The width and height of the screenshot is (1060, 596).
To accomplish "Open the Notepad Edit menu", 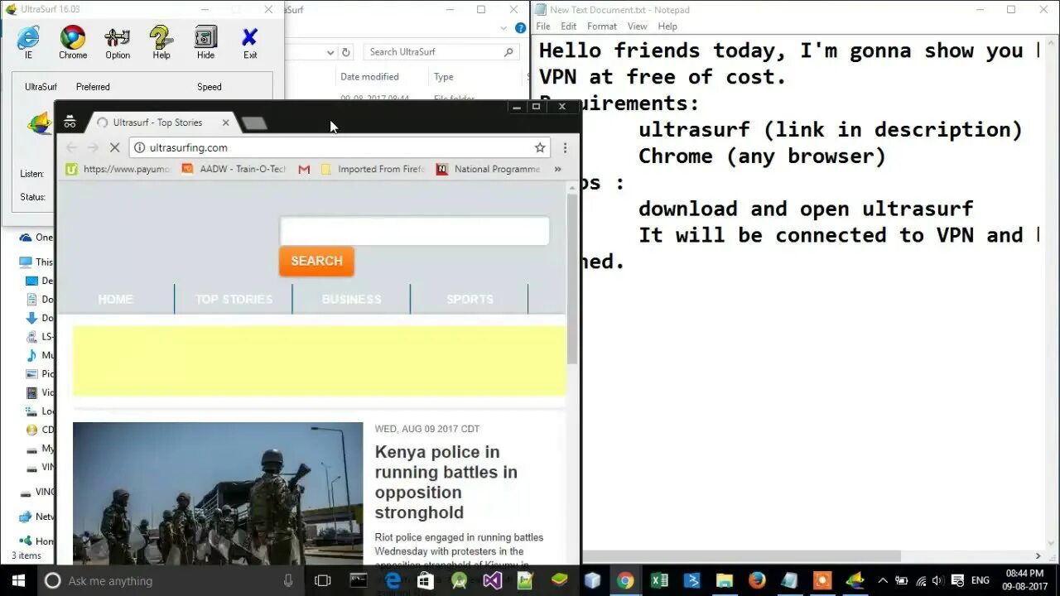I will [569, 26].
